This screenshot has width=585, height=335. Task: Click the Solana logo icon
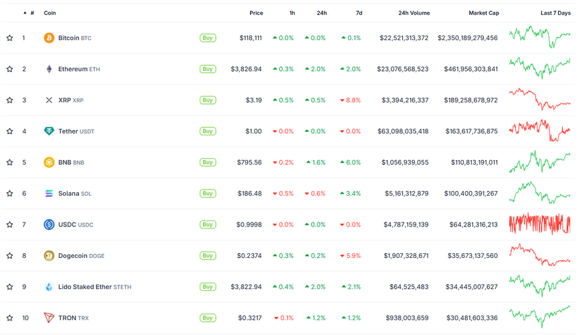49,194
